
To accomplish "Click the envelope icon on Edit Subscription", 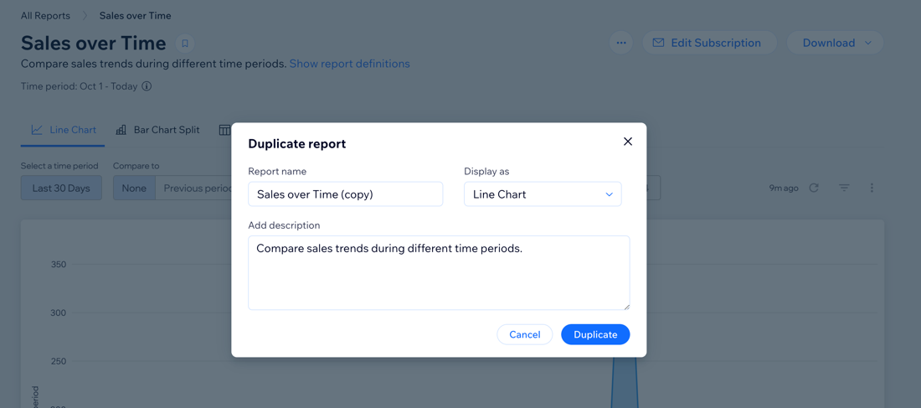I will click(x=658, y=43).
